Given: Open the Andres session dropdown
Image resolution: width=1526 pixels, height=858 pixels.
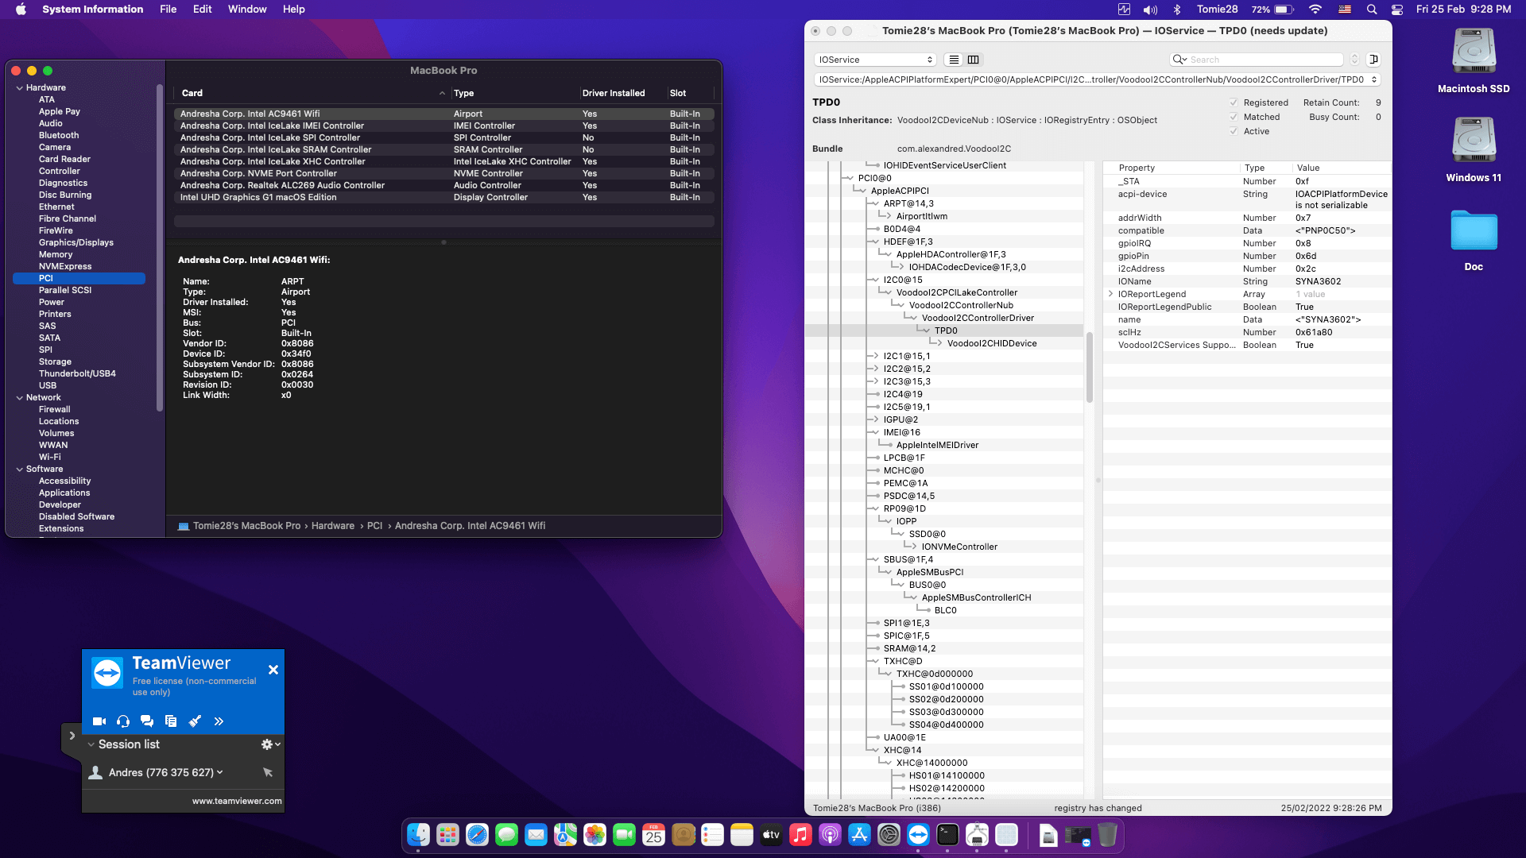Looking at the screenshot, I should pos(219,772).
